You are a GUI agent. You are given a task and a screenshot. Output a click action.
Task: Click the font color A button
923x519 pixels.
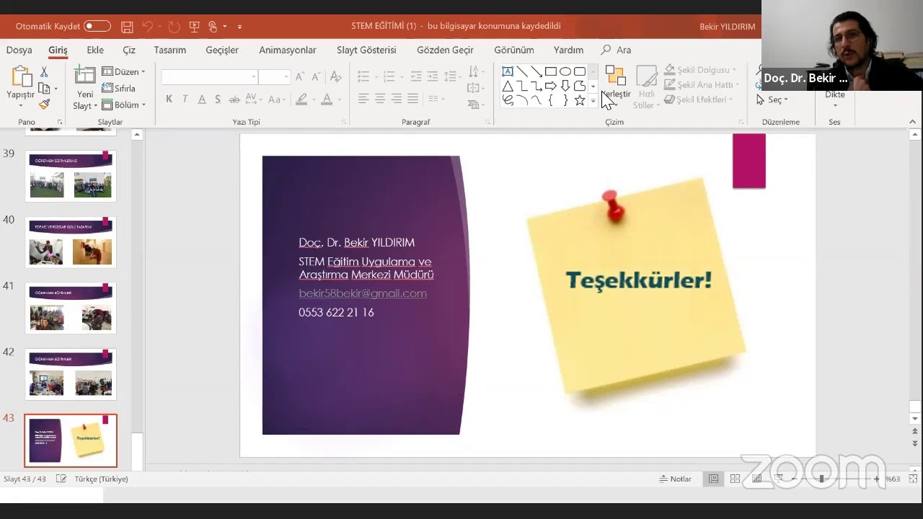pos(327,99)
